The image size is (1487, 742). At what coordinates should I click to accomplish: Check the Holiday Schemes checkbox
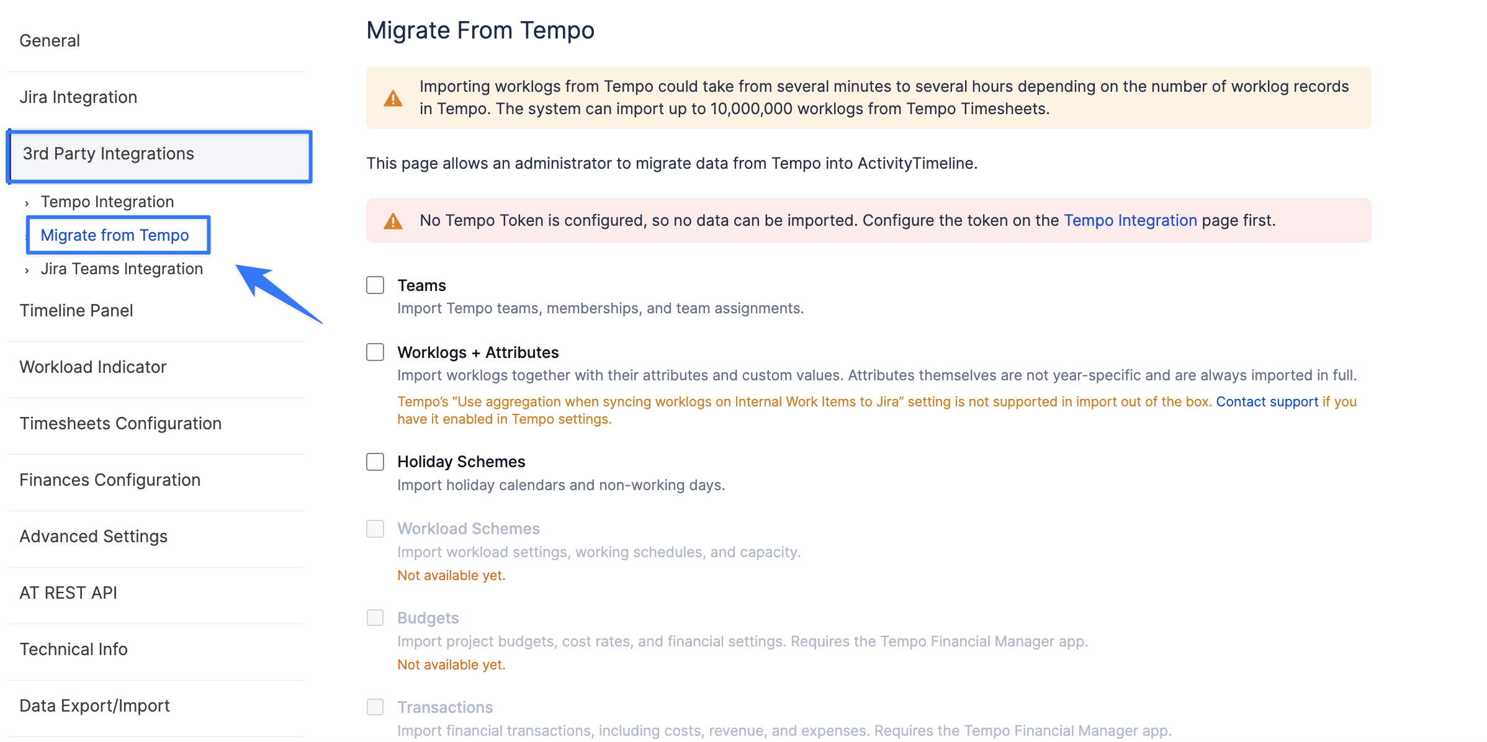point(375,462)
